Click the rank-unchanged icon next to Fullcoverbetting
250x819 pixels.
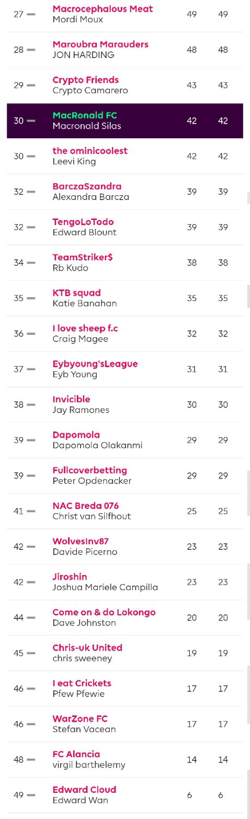(x=31, y=475)
